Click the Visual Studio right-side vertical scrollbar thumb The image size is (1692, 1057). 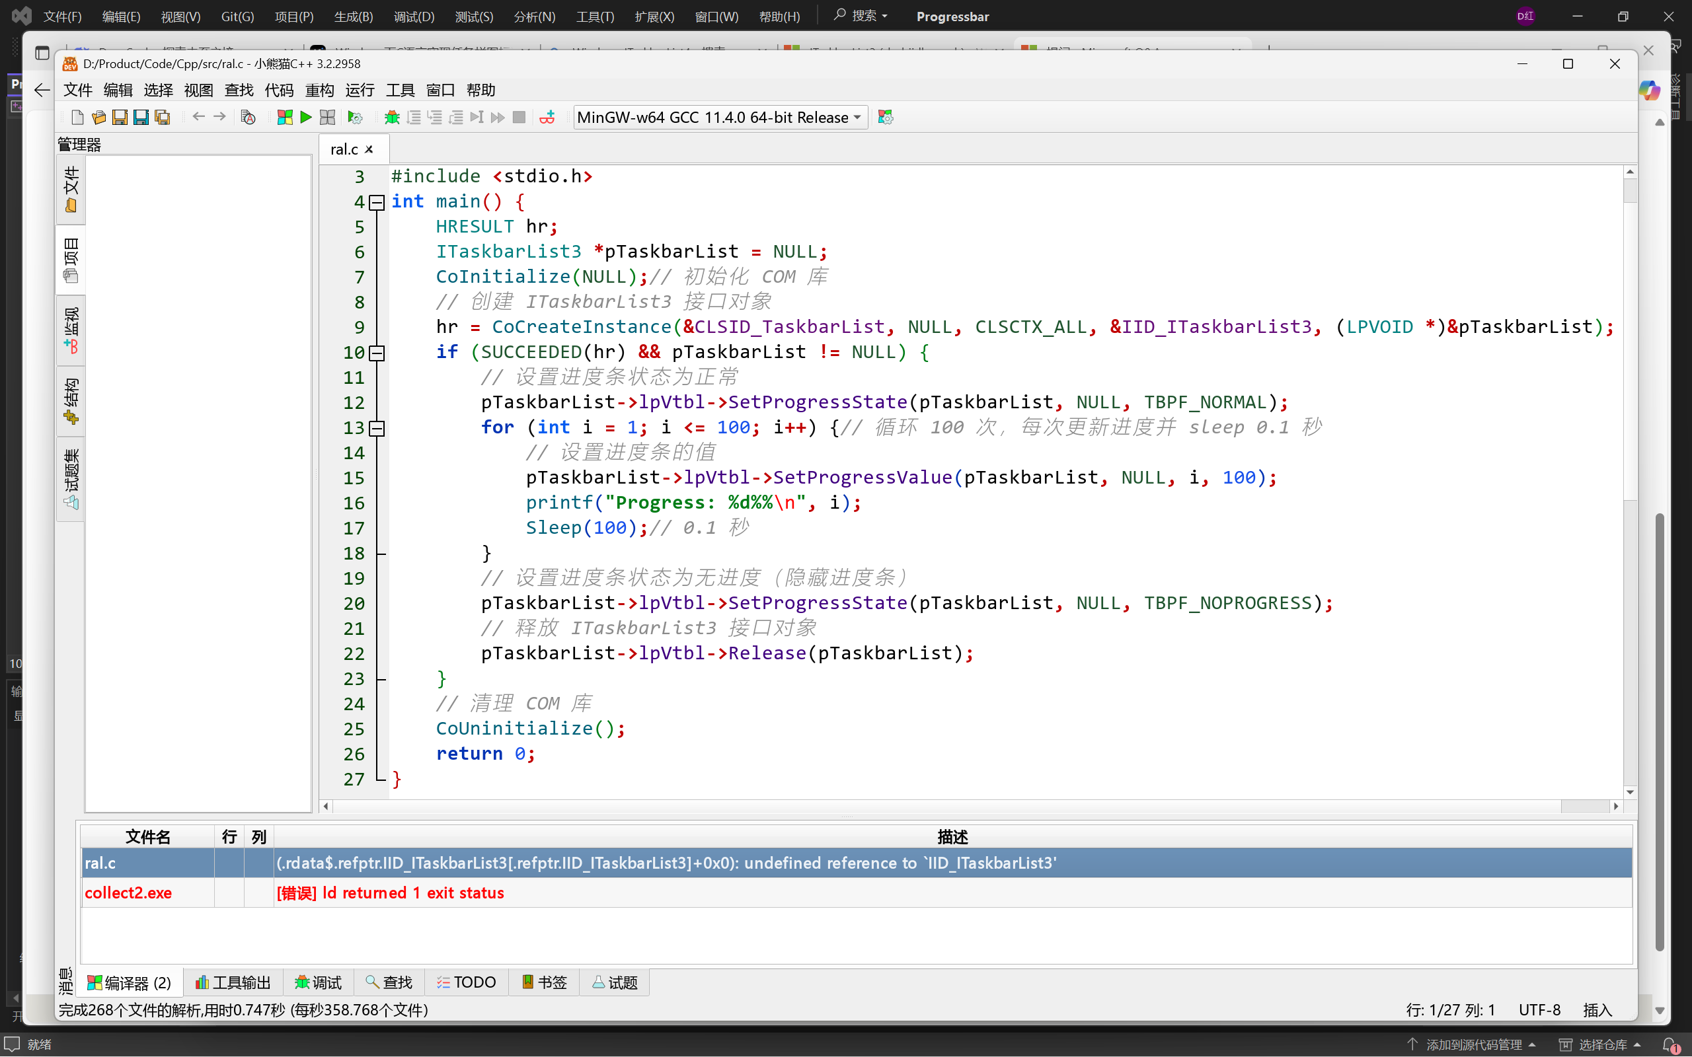(x=1659, y=732)
